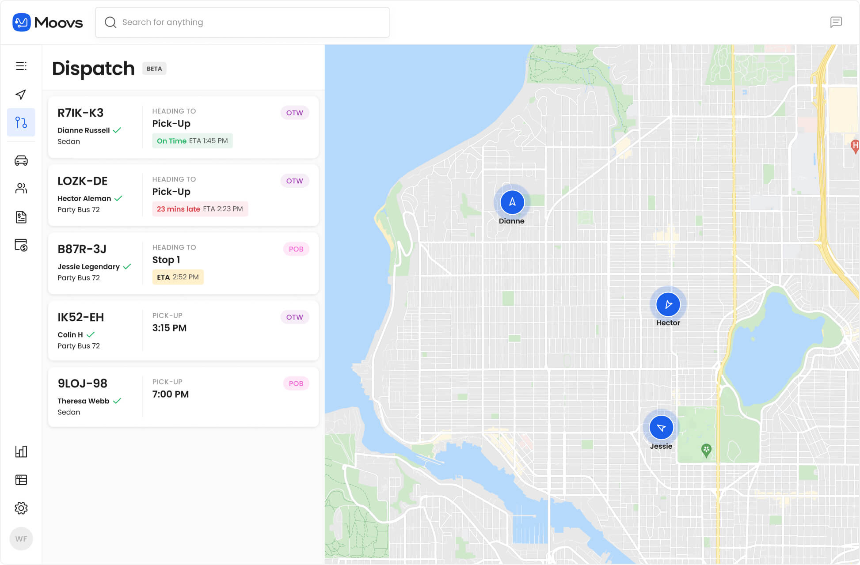Open the IK52-EH Colin H trip
Image resolution: width=860 pixels, height=565 pixels.
click(183, 330)
